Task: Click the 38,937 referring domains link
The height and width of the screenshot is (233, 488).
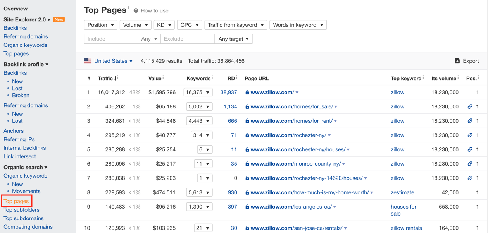Action: 229,92
